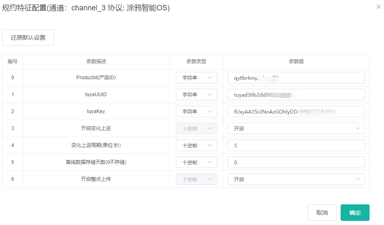
Task: Open parameter type dropdown for tuyaUUID row
Action: click(x=196, y=95)
